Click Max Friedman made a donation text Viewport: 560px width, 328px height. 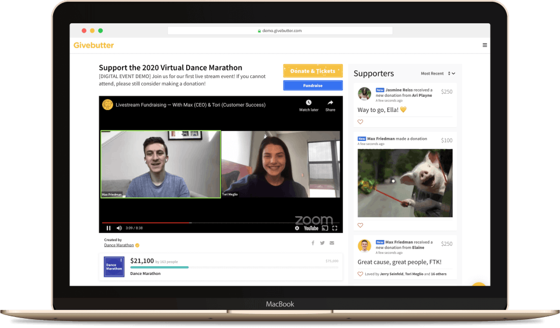pos(397,139)
